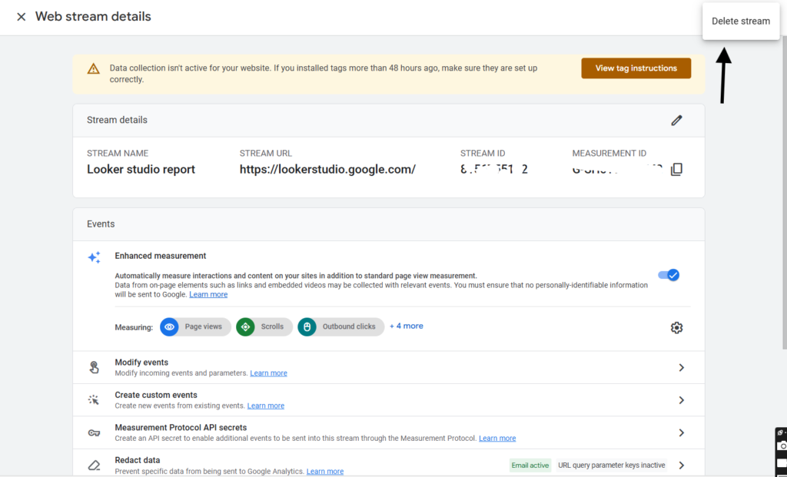Click the Scrolls chip icon

[245, 327]
